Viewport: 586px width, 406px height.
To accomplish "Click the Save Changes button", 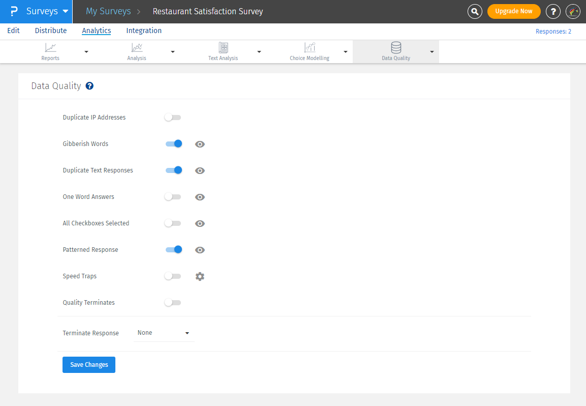I will 89,365.
